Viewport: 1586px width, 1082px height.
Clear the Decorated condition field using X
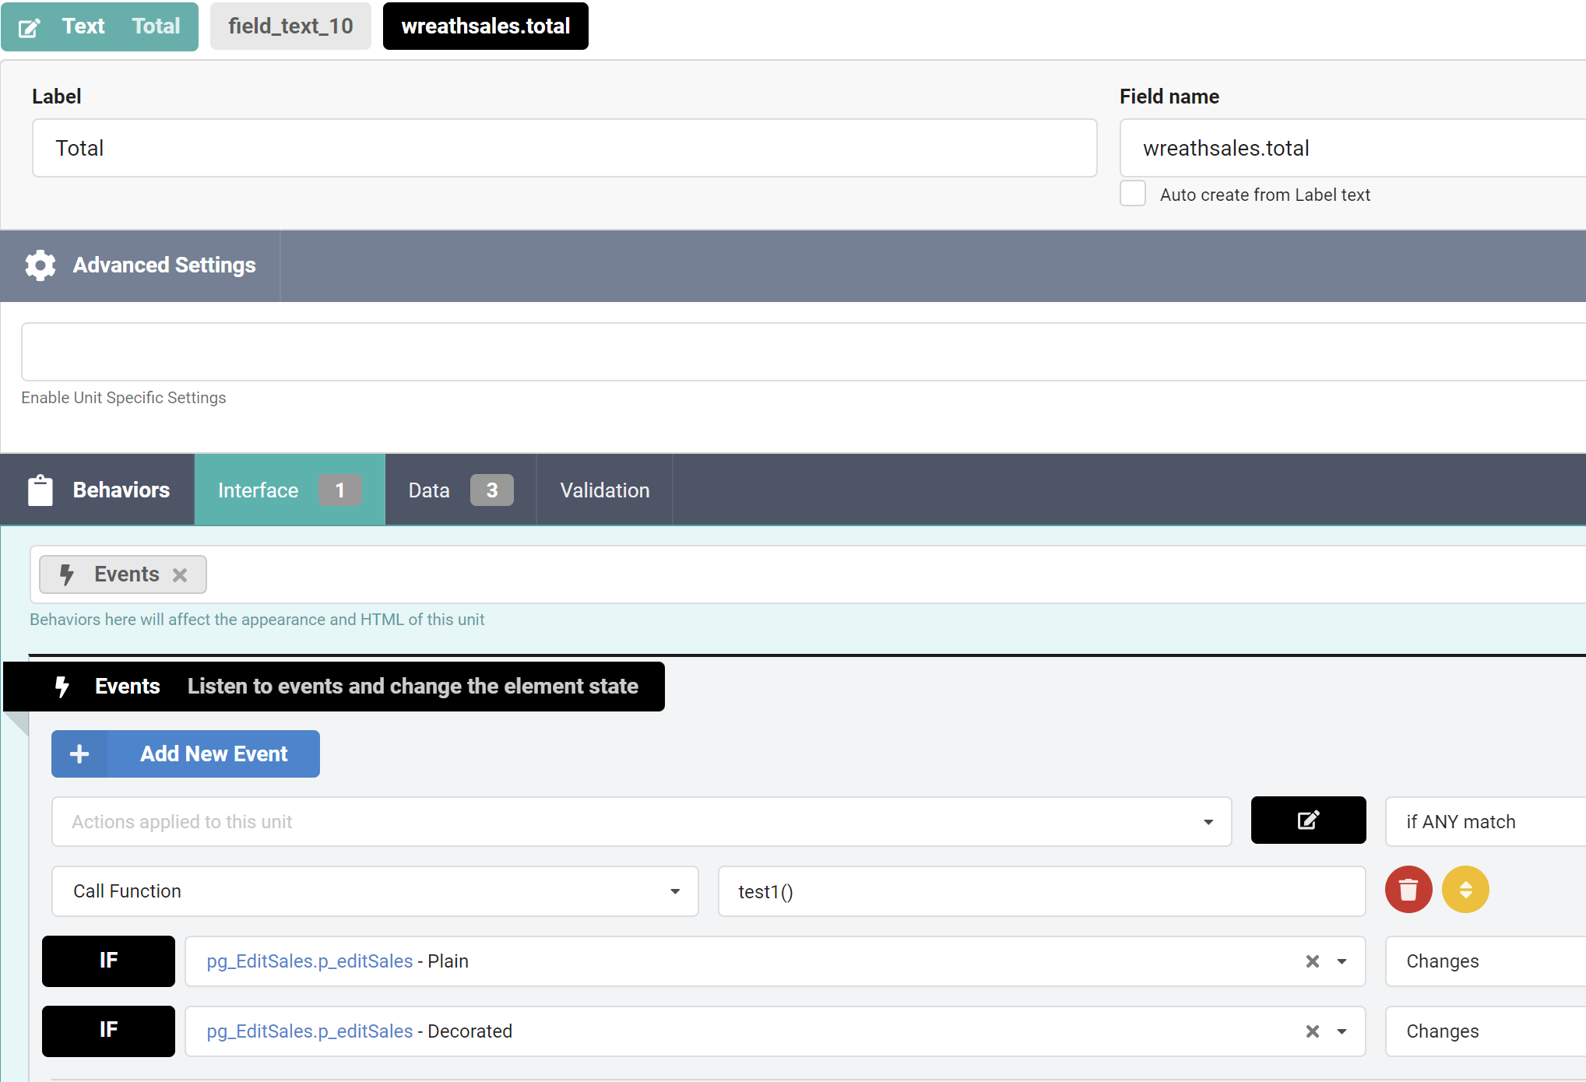(1312, 1031)
